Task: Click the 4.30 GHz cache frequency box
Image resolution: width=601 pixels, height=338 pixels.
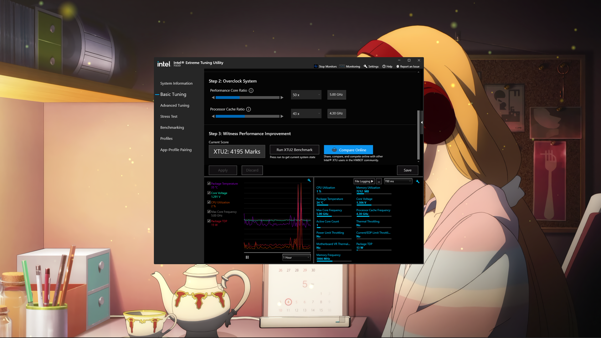Action: coord(336,113)
